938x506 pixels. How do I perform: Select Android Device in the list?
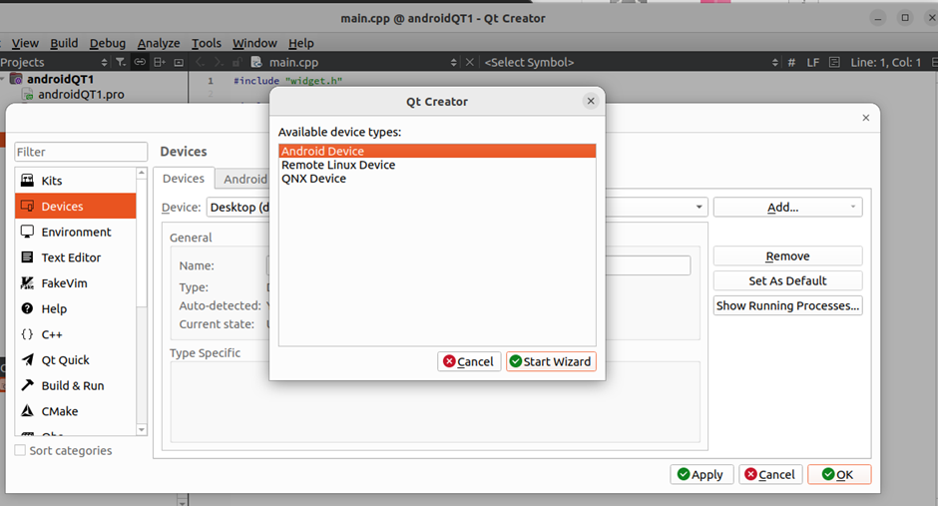pyautogui.click(x=437, y=151)
